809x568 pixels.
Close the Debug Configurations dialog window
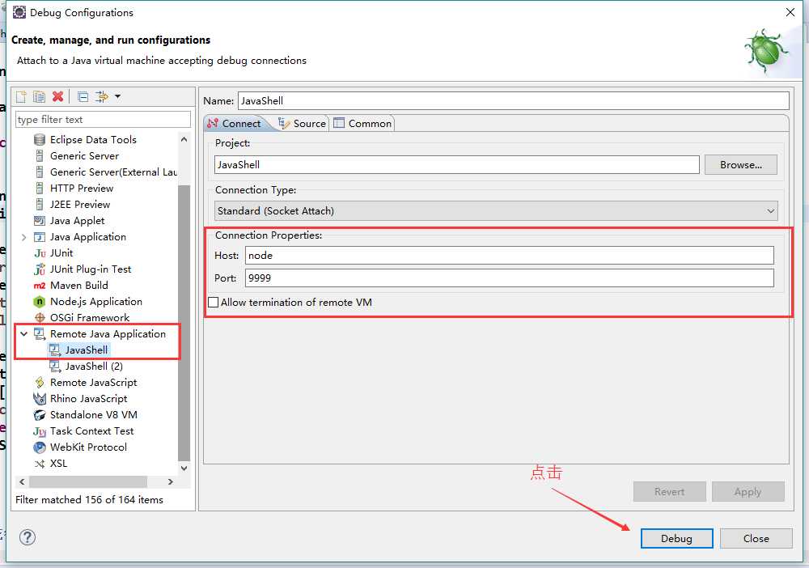pyautogui.click(x=790, y=12)
